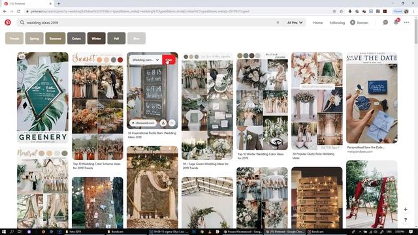Open the Neutral color palette pin

coord(42,187)
